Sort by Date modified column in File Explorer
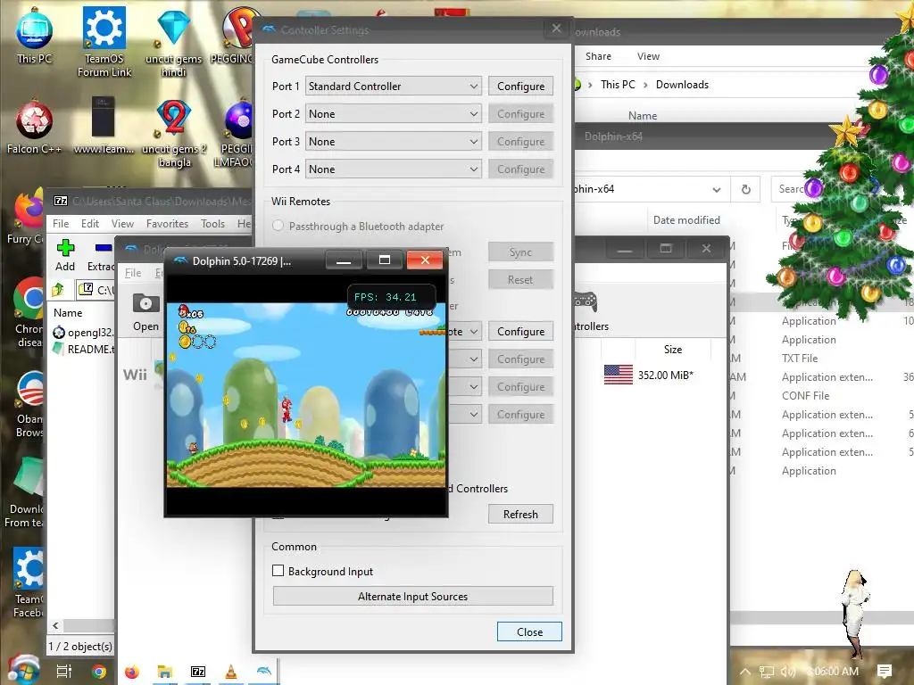The image size is (914, 685). click(686, 220)
